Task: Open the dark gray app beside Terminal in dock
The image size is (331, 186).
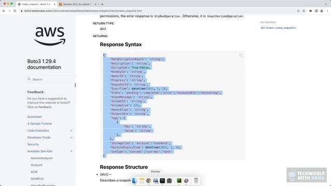Action: (169, 181)
